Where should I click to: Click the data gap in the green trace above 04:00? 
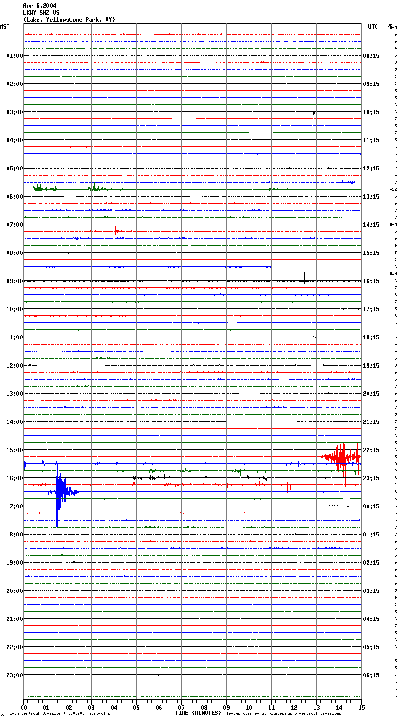(x=260, y=133)
